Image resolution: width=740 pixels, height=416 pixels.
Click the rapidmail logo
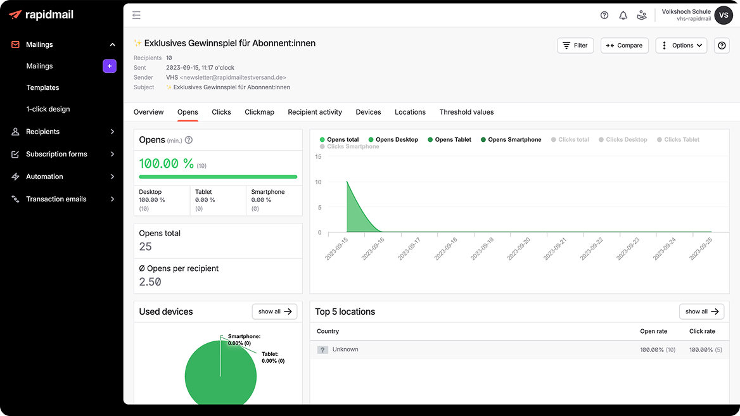42,15
